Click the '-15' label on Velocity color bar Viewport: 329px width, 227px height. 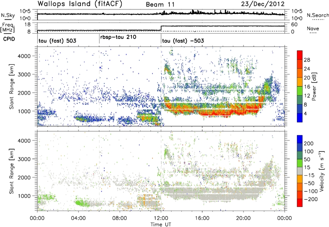click(309, 175)
